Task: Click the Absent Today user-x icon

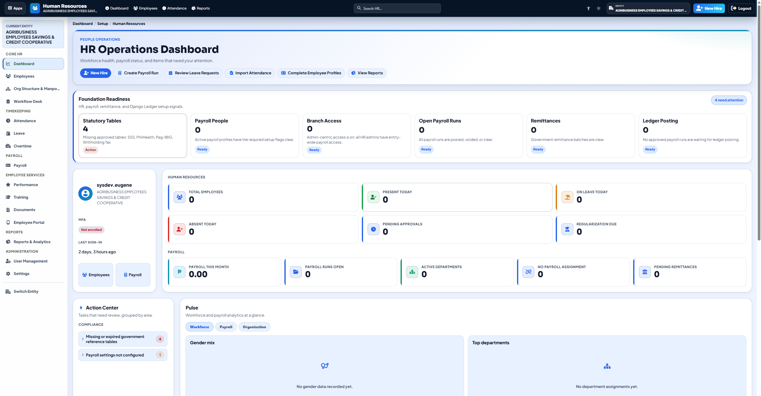Action: pyautogui.click(x=180, y=229)
